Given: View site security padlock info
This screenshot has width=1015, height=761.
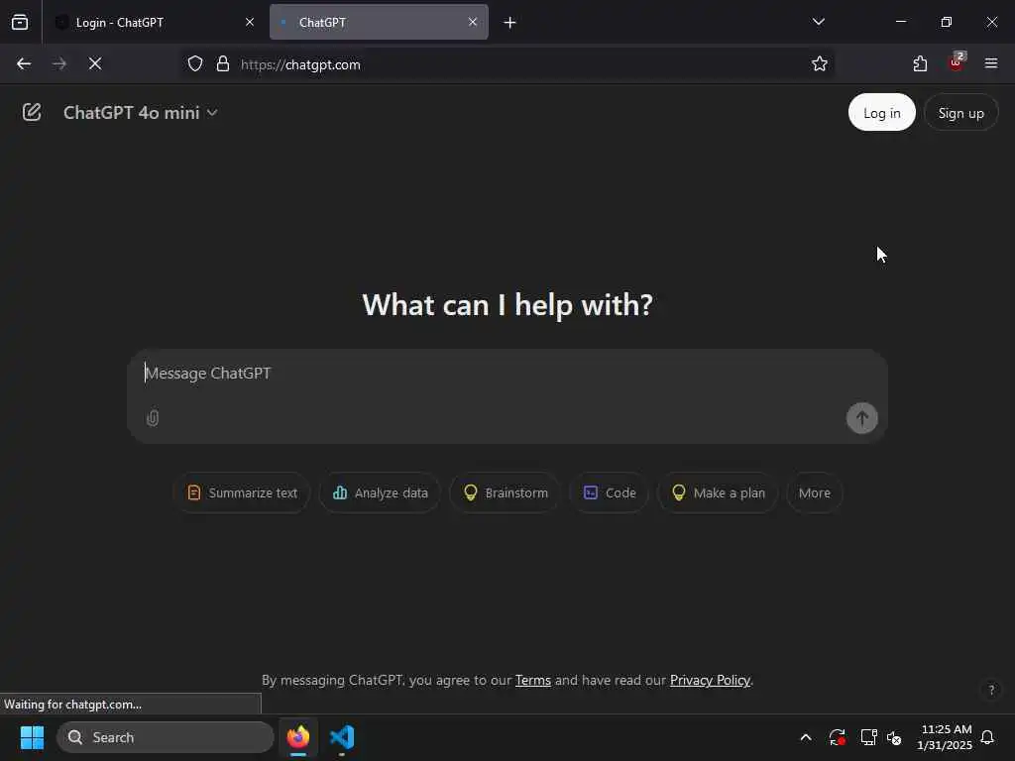Looking at the screenshot, I should click(223, 64).
